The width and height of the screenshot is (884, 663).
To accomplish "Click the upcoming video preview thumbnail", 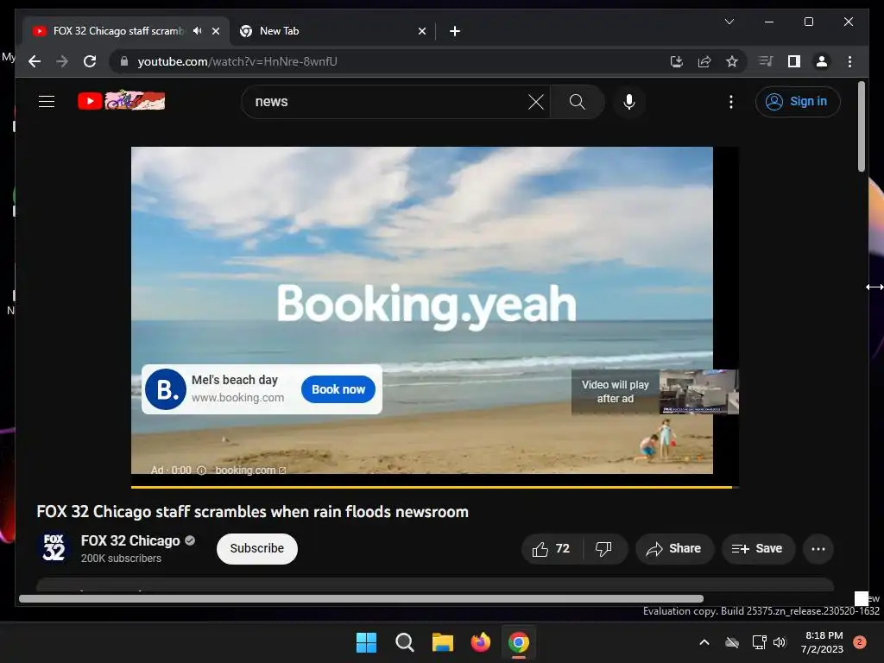I will pyautogui.click(x=699, y=392).
